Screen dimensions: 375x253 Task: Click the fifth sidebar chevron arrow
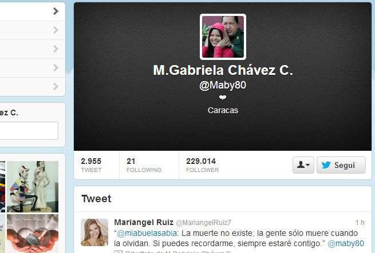[x=56, y=86]
